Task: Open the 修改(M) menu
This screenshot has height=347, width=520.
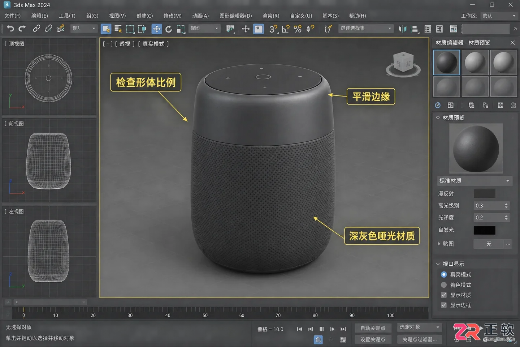Action: click(x=172, y=16)
